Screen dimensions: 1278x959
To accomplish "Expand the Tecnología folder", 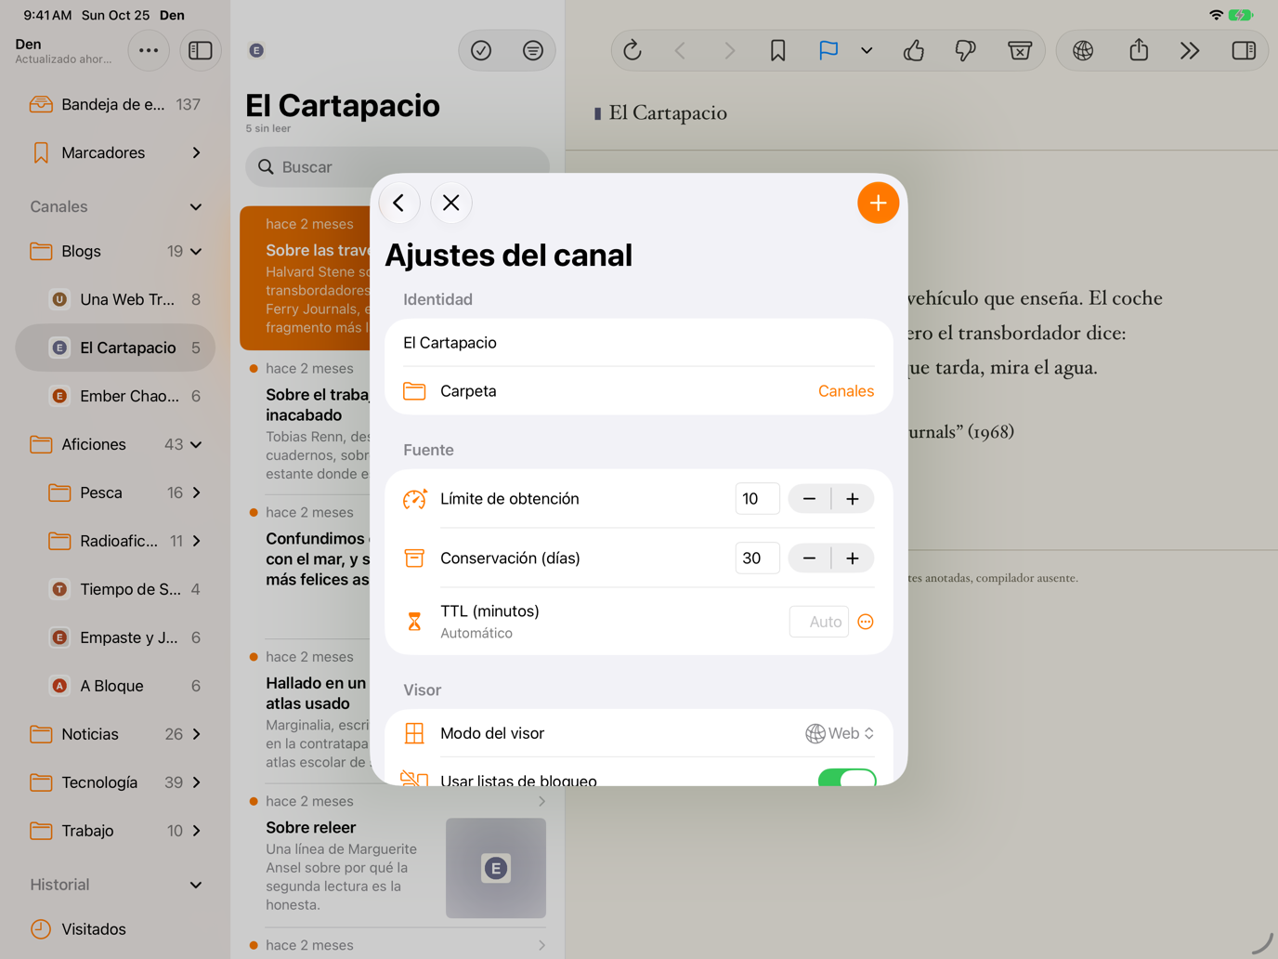I will pos(196,782).
